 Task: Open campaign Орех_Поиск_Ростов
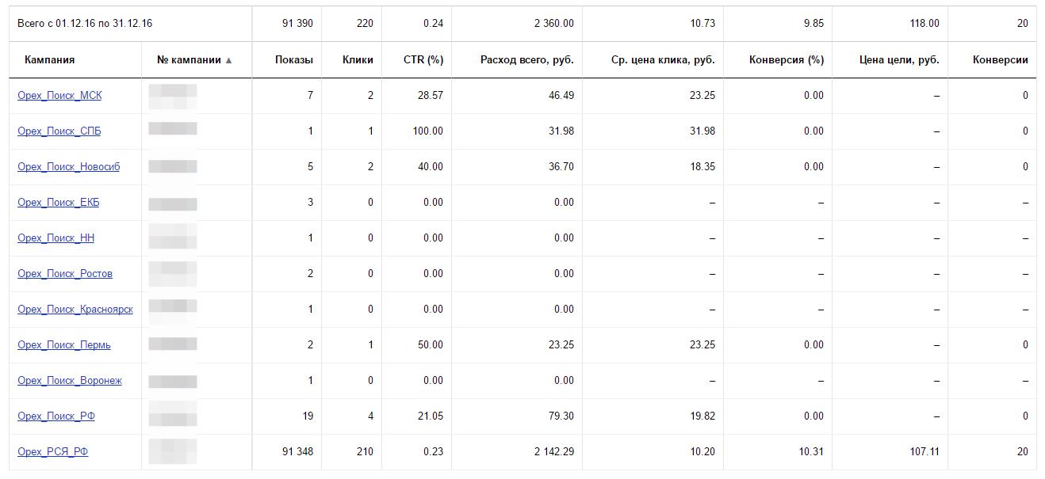[x=65, y=274]
